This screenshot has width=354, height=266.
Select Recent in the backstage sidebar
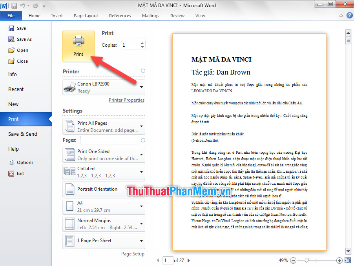[16, 89]
